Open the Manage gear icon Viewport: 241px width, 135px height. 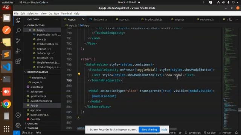[x=18, y=125]
